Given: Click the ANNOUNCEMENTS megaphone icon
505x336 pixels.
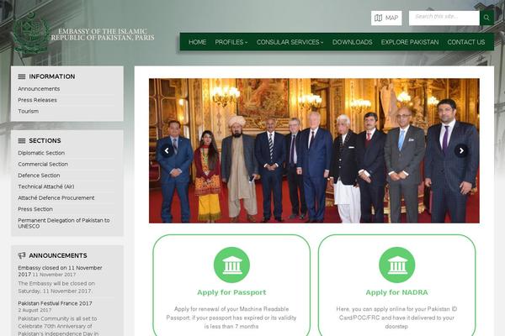Looking at the screenshot, I should pos(22,255).
